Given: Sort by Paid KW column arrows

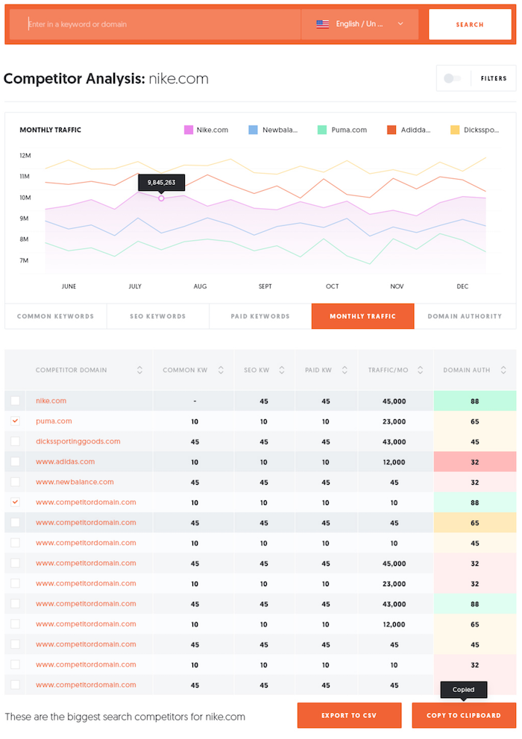Looking at the screenshot, I should point(344,370).
